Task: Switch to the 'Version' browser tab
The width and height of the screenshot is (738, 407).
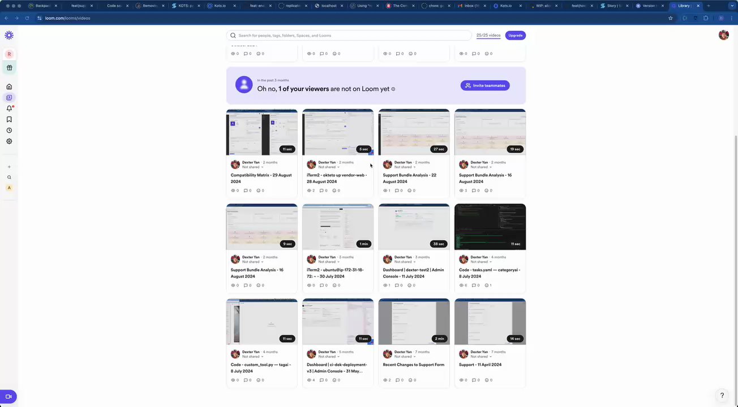Action: pos(649,6)
